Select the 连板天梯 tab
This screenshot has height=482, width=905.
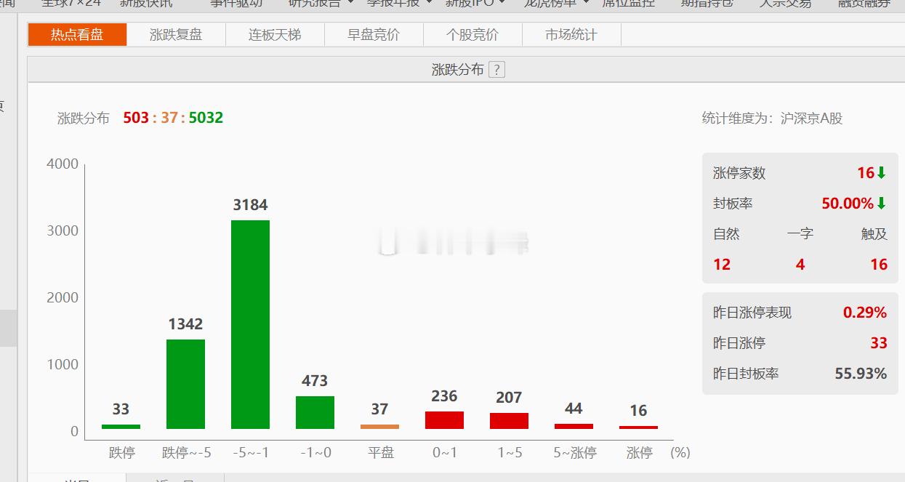pos(275,35)
